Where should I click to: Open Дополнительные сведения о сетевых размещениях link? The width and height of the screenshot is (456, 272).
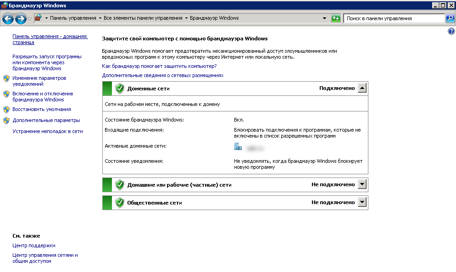pos(163,75)
